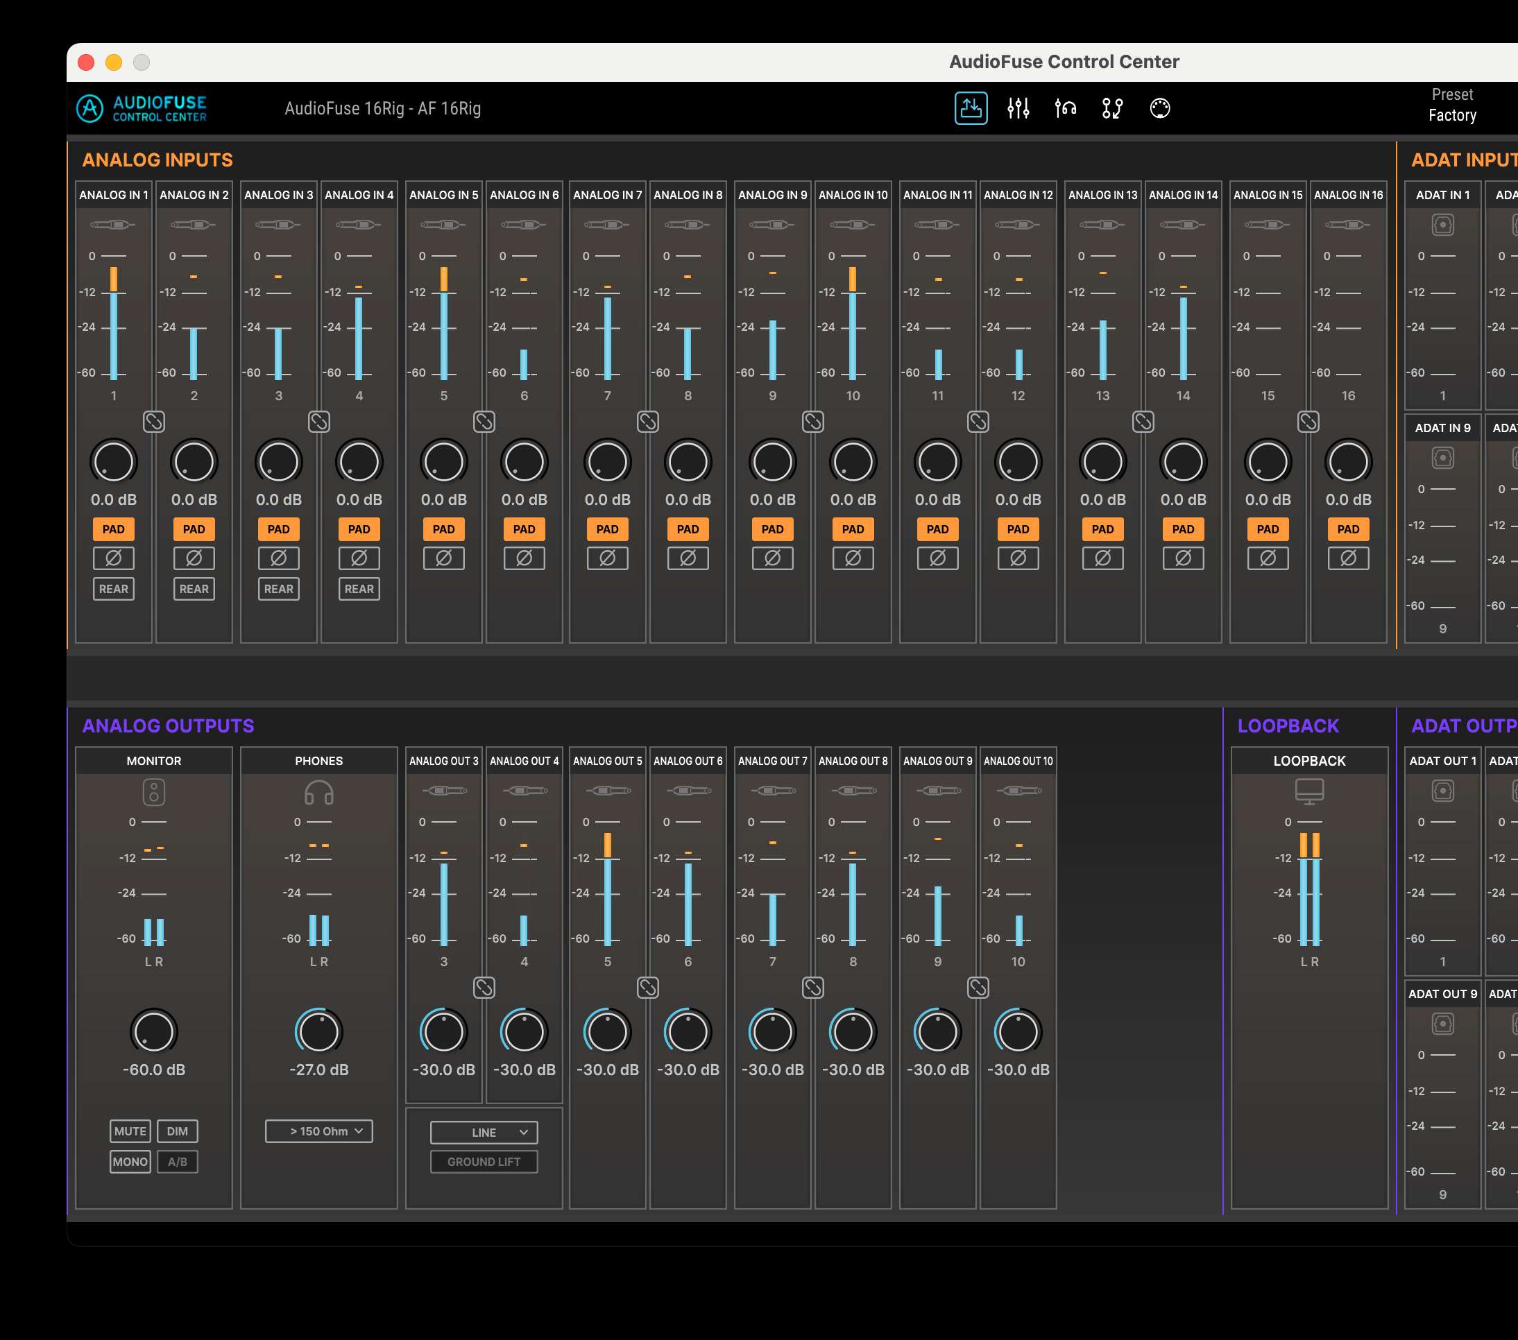1518x1340 pixels.
Task: Open the inputs/outputs view icon
Action: pos(971,108)
